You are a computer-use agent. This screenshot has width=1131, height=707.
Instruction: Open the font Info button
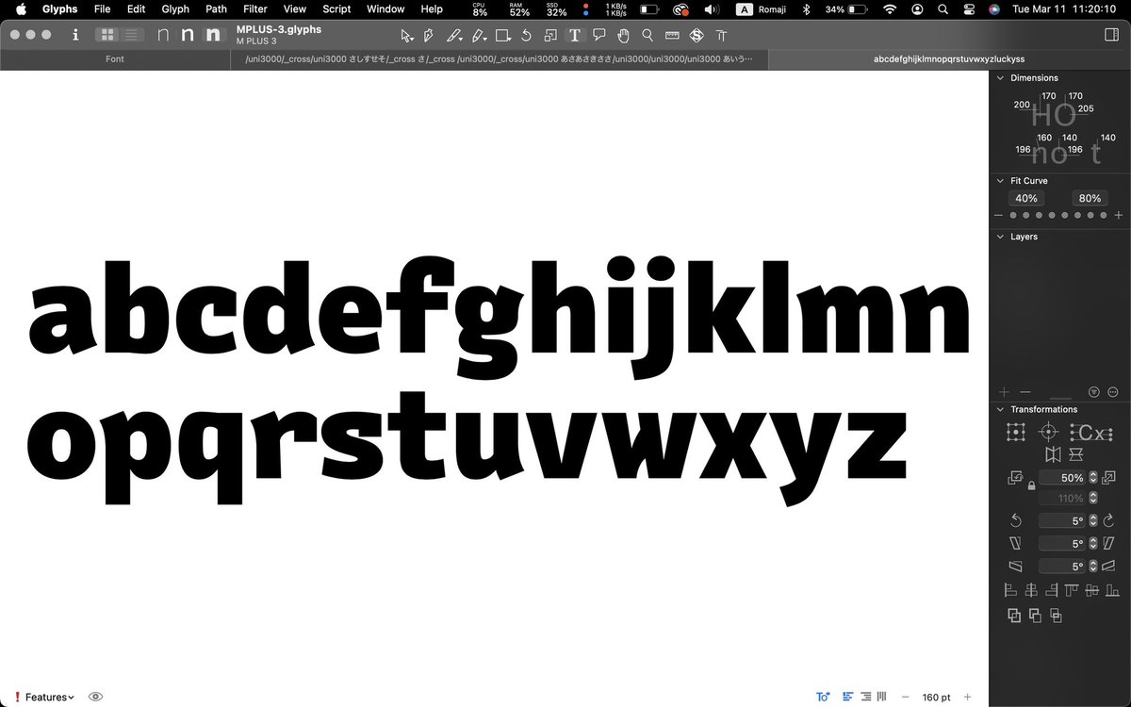pos(75,35)
